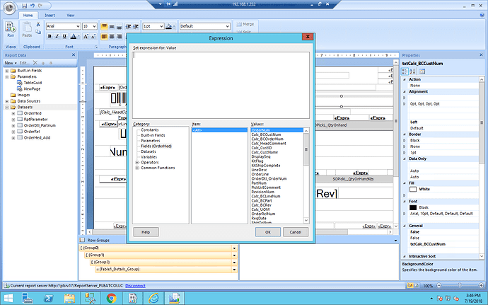Click the Property Pages icon in Properties pane

click(422, 71)
